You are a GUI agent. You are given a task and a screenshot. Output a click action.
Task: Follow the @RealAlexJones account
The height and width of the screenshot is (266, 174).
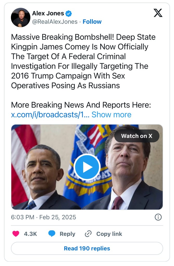click(x=92, y=22)
